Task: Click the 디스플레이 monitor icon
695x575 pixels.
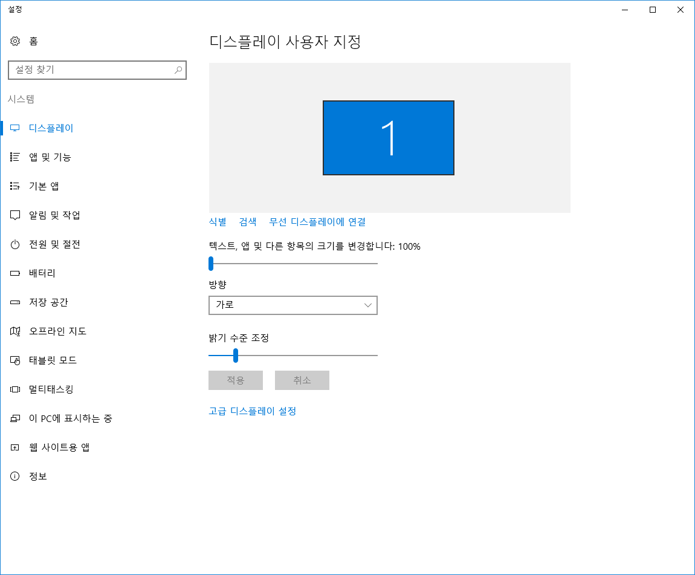Action: [15, 128]
